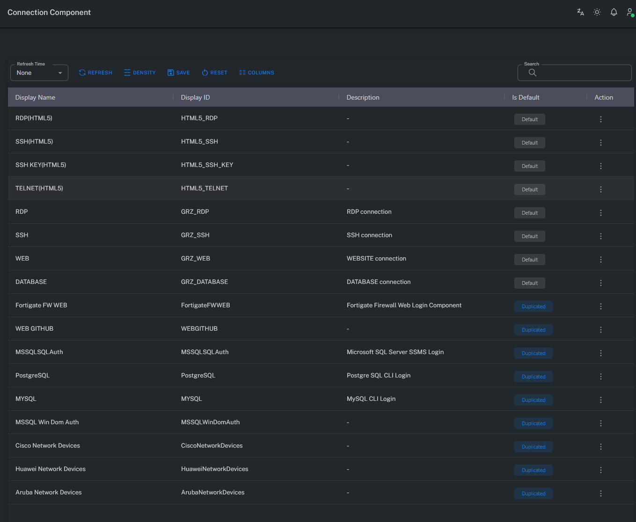Open action menu for Aruba Network Devices
636x522 pixels.
(x=601, y=493)
